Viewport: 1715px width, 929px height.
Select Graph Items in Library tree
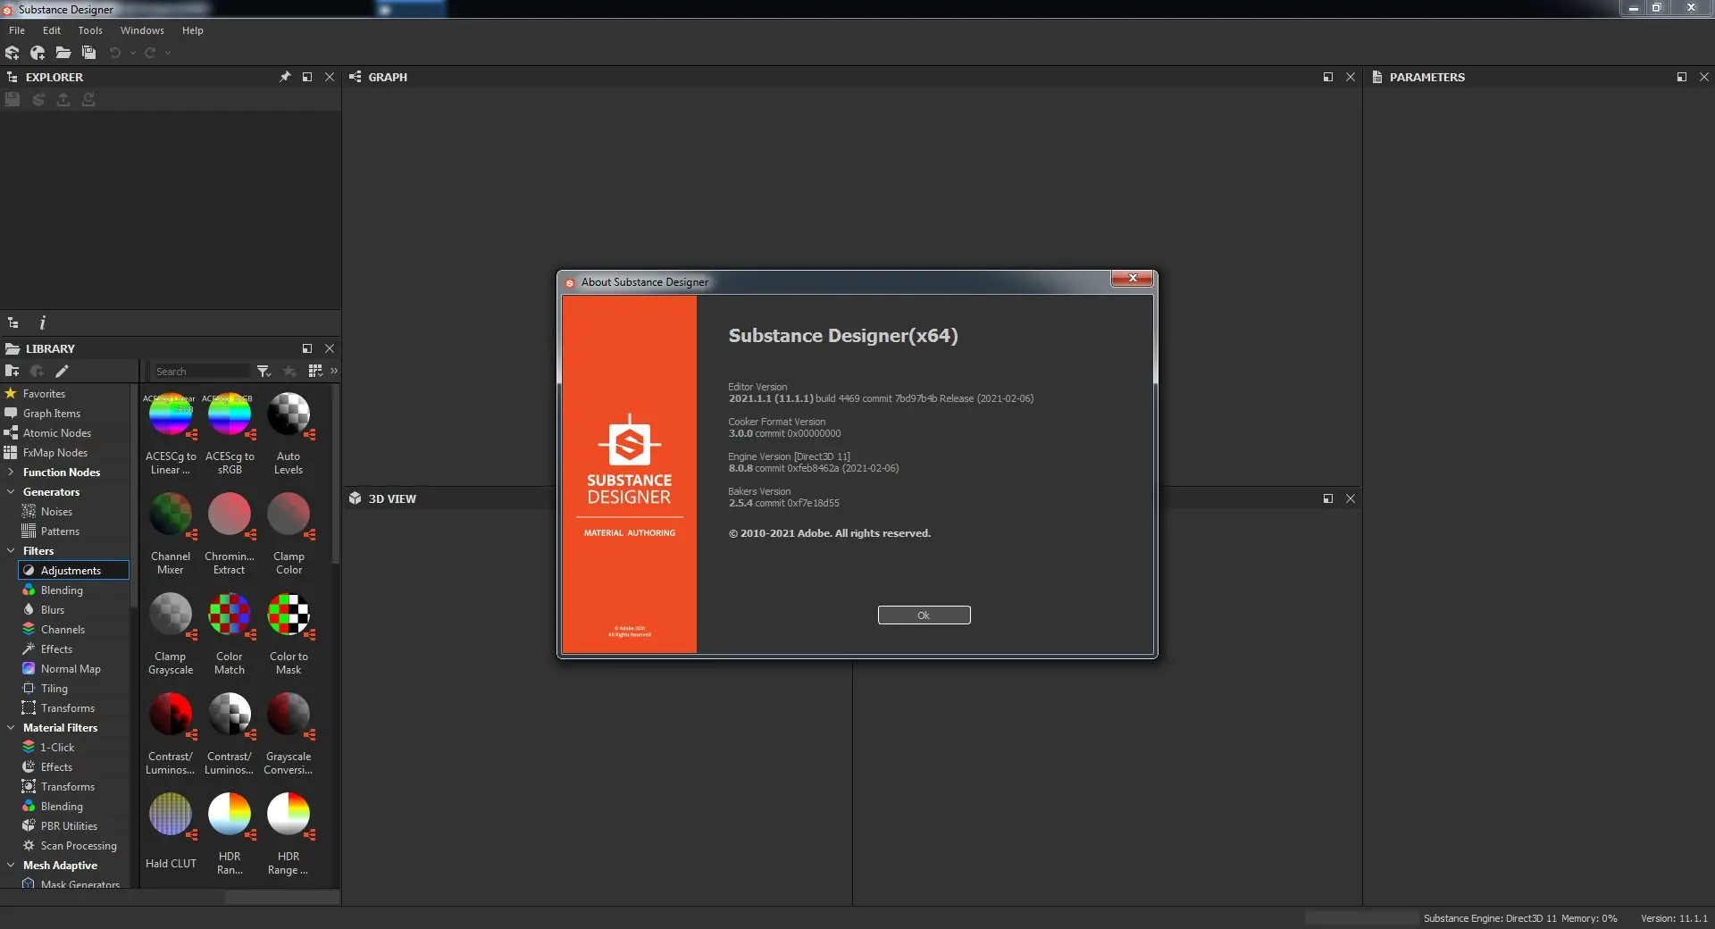[x=52, y=414]
